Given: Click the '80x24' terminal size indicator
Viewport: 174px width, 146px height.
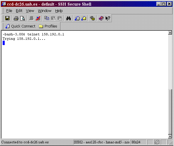Looking at the screenshot, I should click(136, 142).
